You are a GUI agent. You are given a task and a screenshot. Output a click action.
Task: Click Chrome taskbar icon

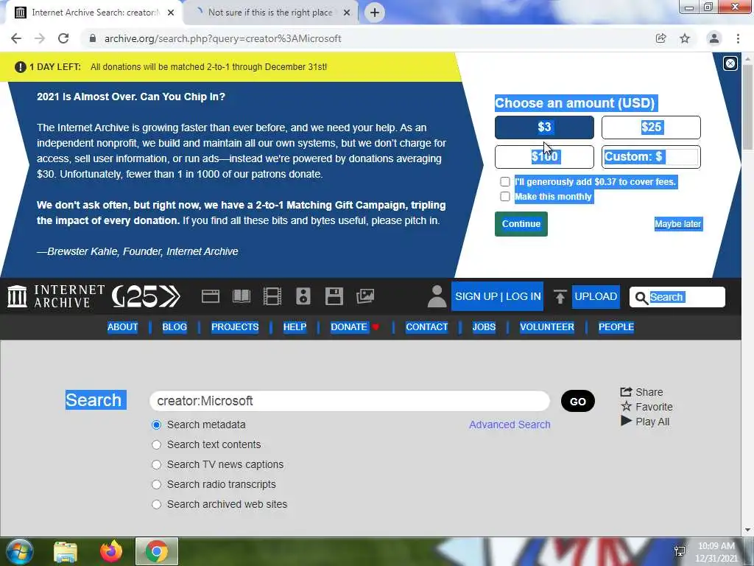(x=157, y=551)
